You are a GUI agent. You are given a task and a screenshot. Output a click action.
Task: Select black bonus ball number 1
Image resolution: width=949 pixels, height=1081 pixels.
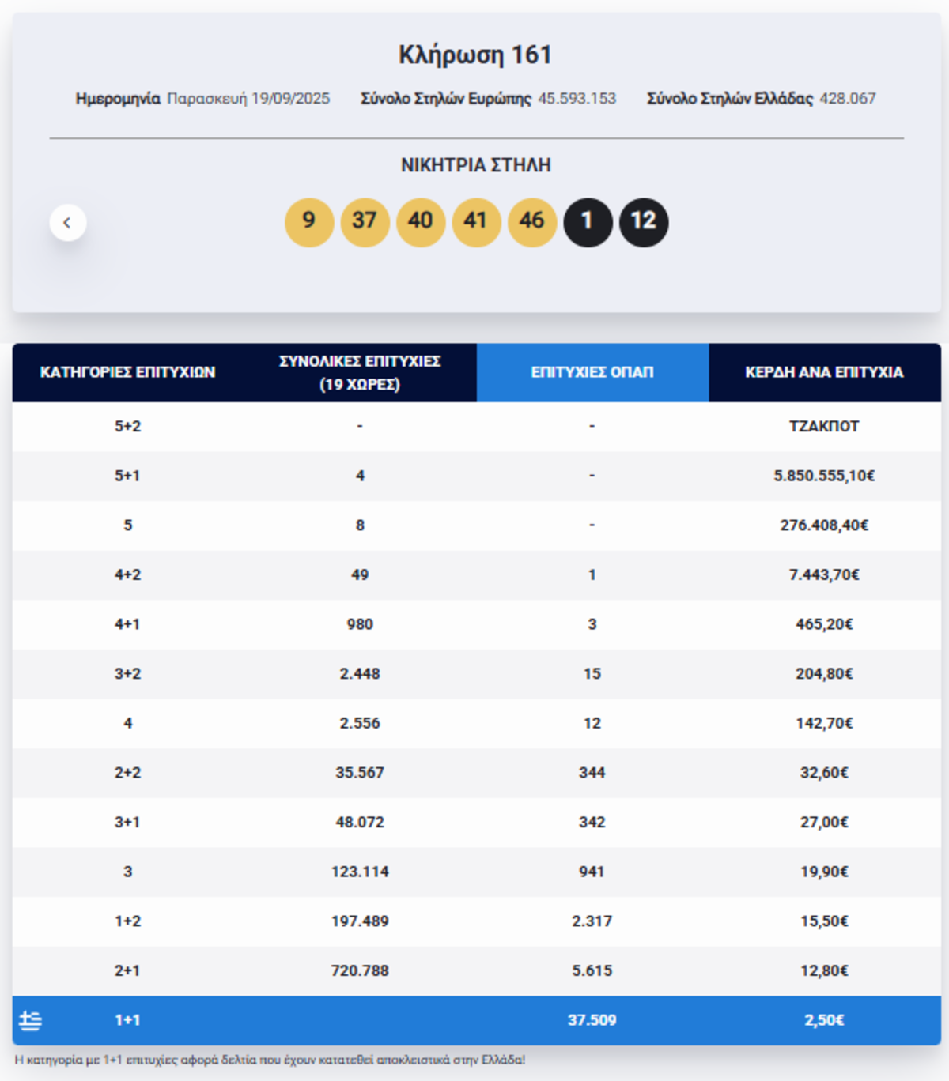588,222
